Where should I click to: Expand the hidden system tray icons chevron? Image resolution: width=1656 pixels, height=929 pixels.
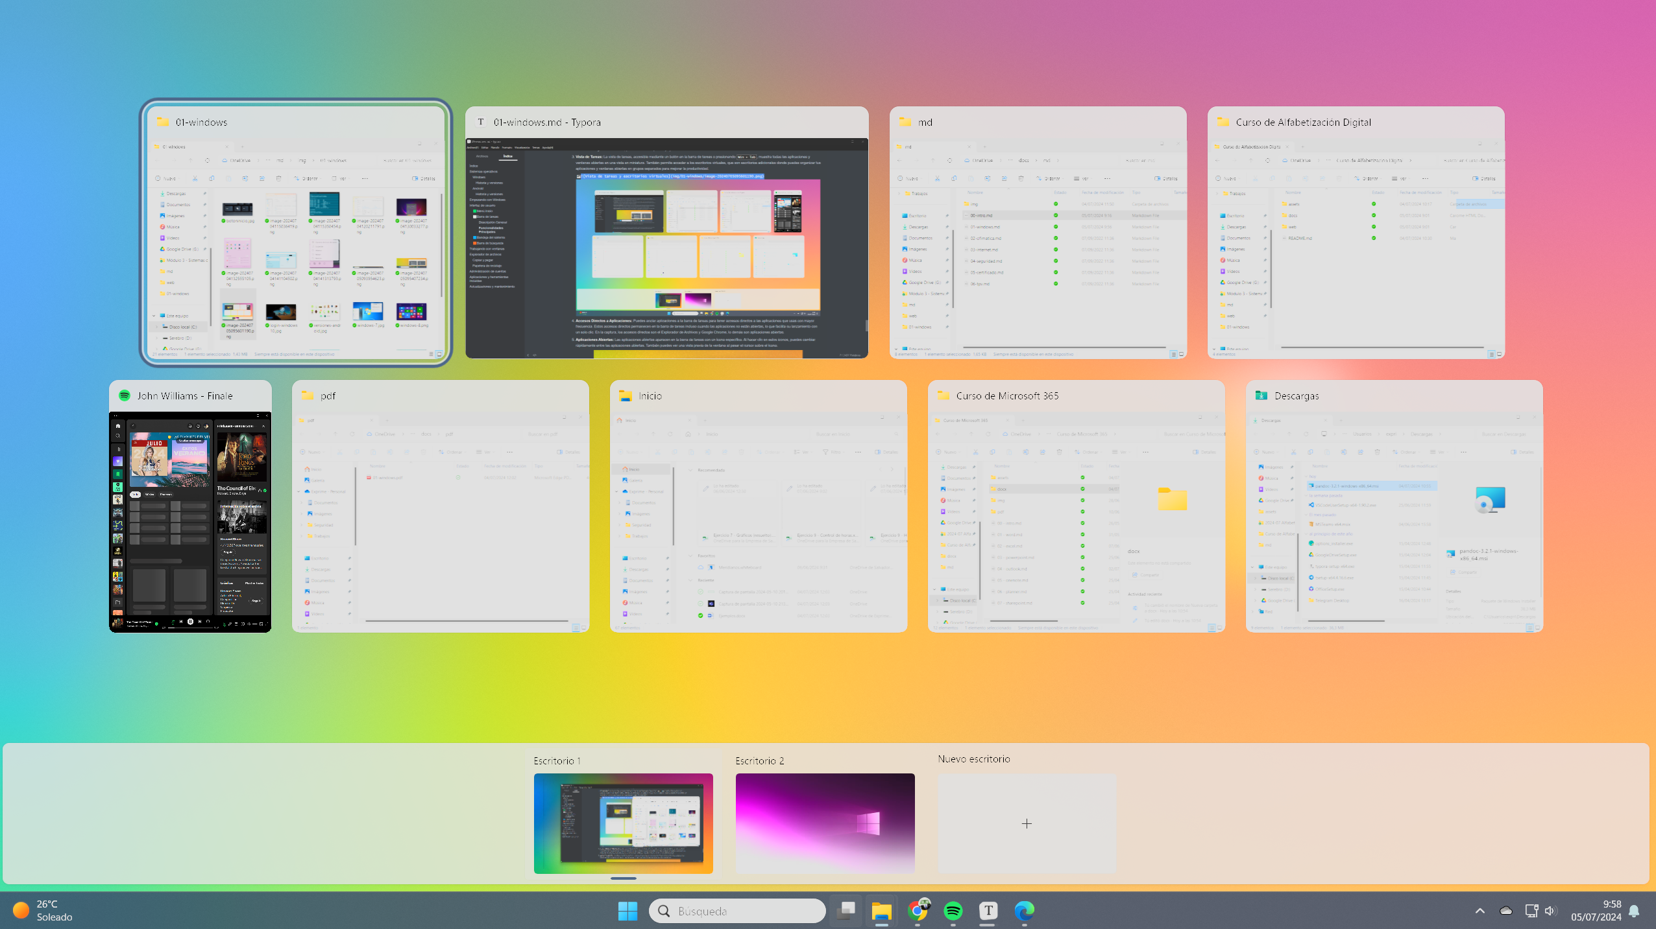[1480, 911]
